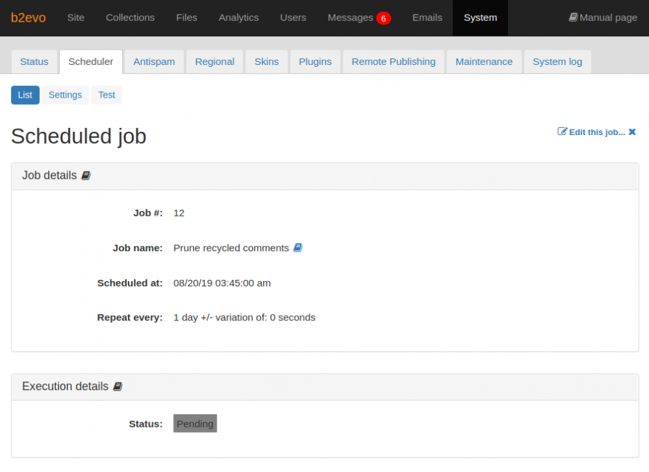649x472 pixels.
Task: Click the job number value 12
Action: pyautogui.click(x=178, y=213)
